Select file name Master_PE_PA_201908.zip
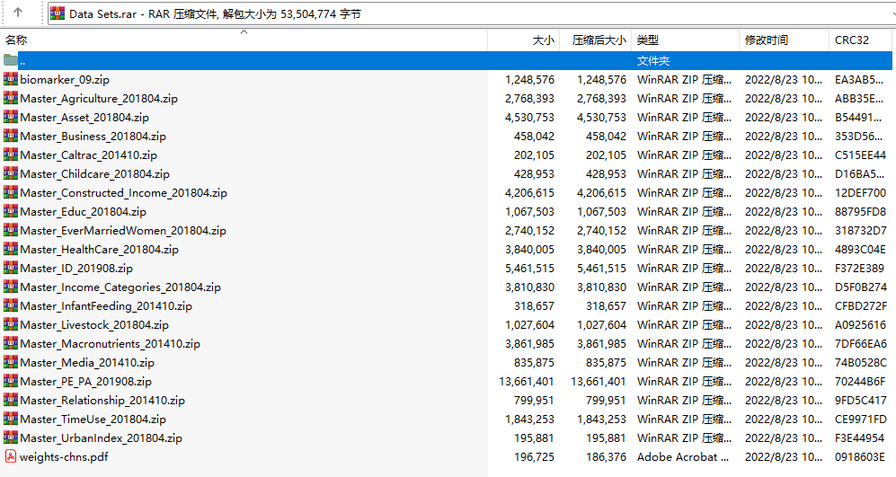This screenshot has width=896, height=477. point(85,381)
